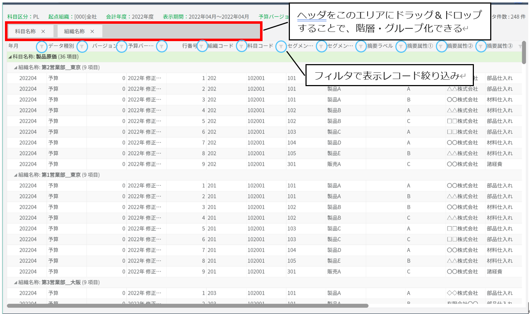Collapse the 科目名称: 製品原価 group
This screenshot has width=530, height=314.
[x=10, y=57]
